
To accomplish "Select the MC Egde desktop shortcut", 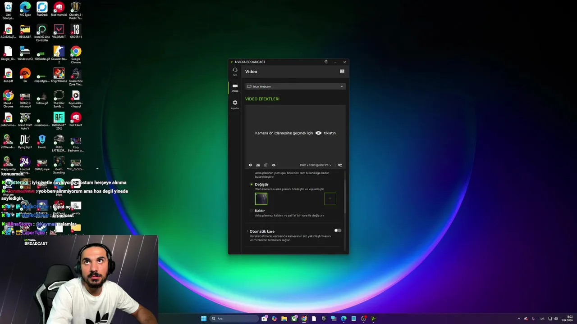I will (25, 9).
